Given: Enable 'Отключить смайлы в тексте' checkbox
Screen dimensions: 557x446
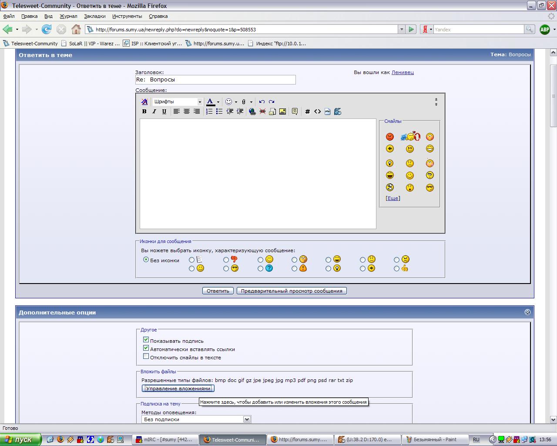Looking at the screenshot, I should 146,356.
